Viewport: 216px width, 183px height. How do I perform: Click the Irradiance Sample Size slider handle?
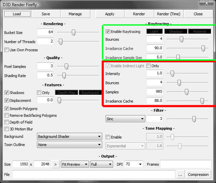pyautogui.click(x=178, y=57)
